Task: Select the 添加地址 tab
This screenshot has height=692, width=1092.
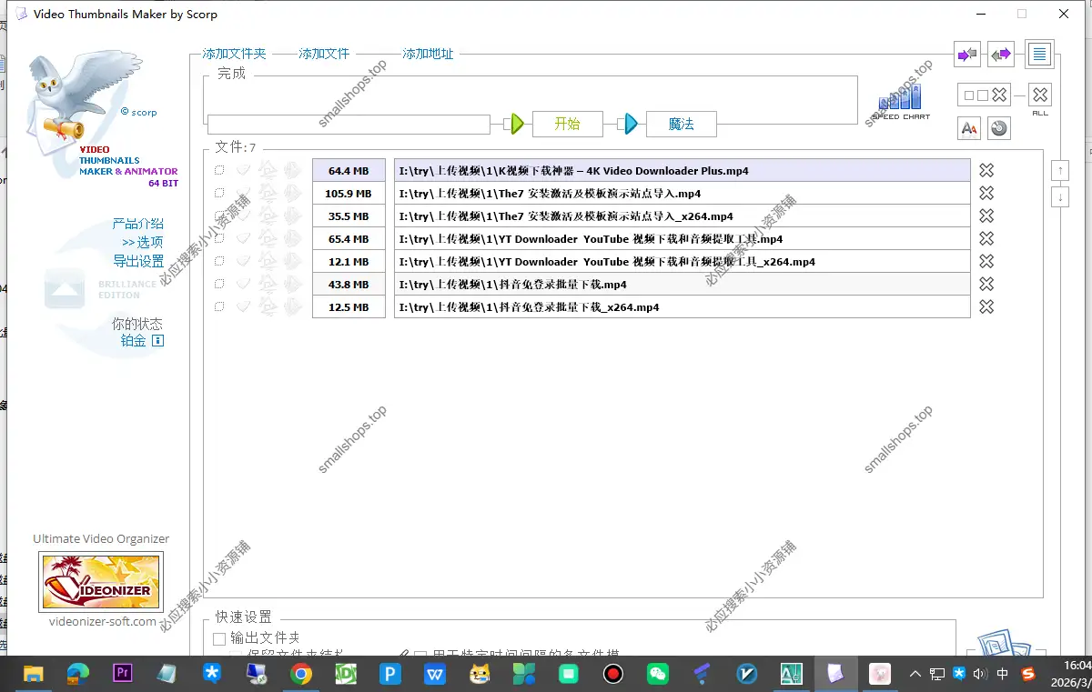Action: (x=427, y=54)
